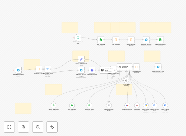Select the Extract Text Message node

(81, 59)
